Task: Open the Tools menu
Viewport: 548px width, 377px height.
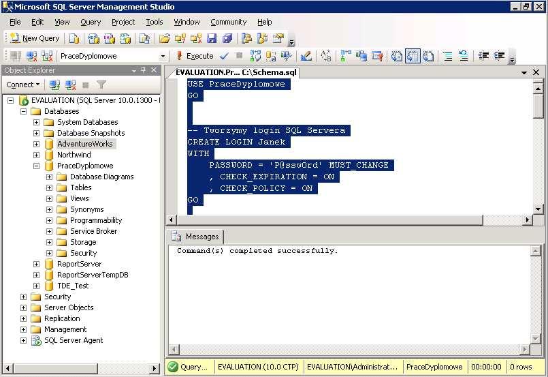Action: (155, 22)
